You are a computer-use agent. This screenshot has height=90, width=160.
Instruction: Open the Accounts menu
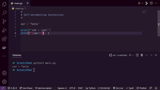pos(4,73)
